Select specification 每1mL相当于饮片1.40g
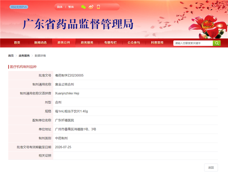The image size is (228, 176). click(72, 111)
